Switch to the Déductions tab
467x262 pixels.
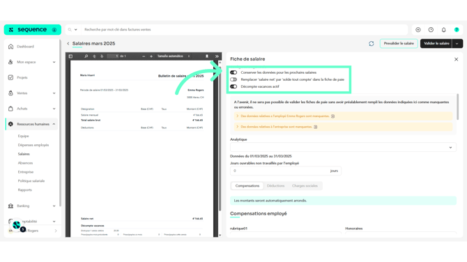tap(275, 186)
